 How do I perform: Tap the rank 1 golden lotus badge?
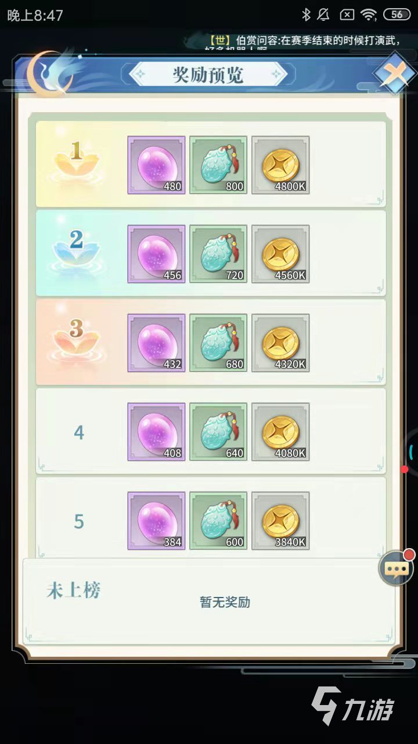pos(77,159)
